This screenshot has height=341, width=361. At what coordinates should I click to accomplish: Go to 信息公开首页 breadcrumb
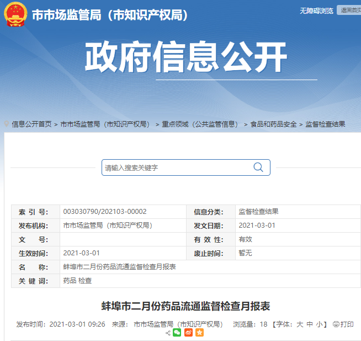pos(32,124)
